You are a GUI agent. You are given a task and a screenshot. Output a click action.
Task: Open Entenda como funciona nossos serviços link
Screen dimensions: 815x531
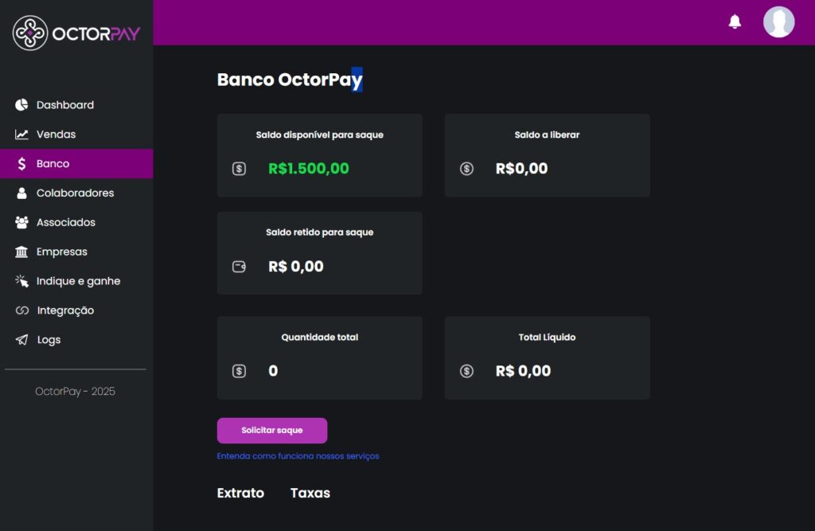pos(298,456)
